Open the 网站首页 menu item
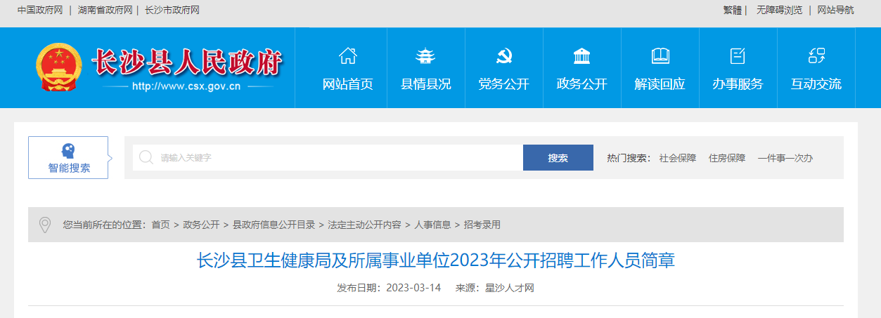Screen dimensions: 881x318 pyautogui.click(x=347, y=84)
